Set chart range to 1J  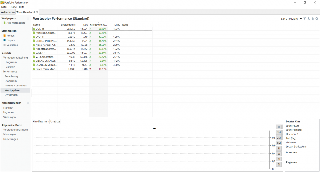click(279, 148)
